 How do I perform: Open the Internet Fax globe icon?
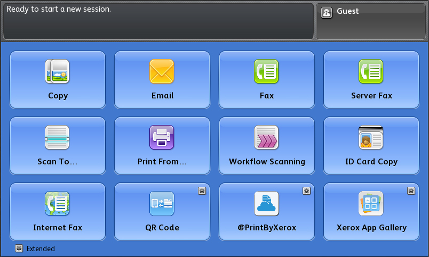(58, 203)
